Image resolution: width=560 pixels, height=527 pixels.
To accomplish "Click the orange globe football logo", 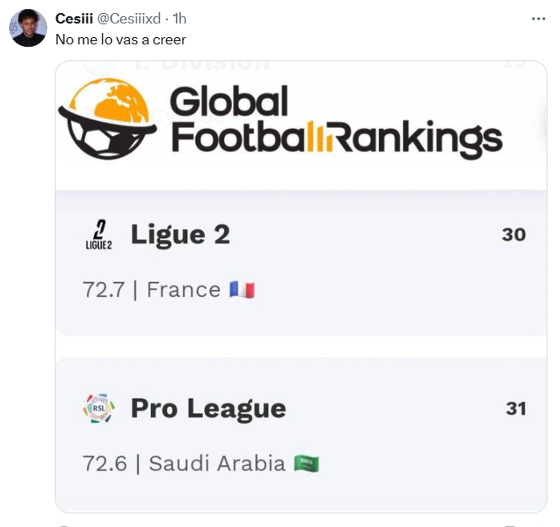I will [x=107, y=118].
